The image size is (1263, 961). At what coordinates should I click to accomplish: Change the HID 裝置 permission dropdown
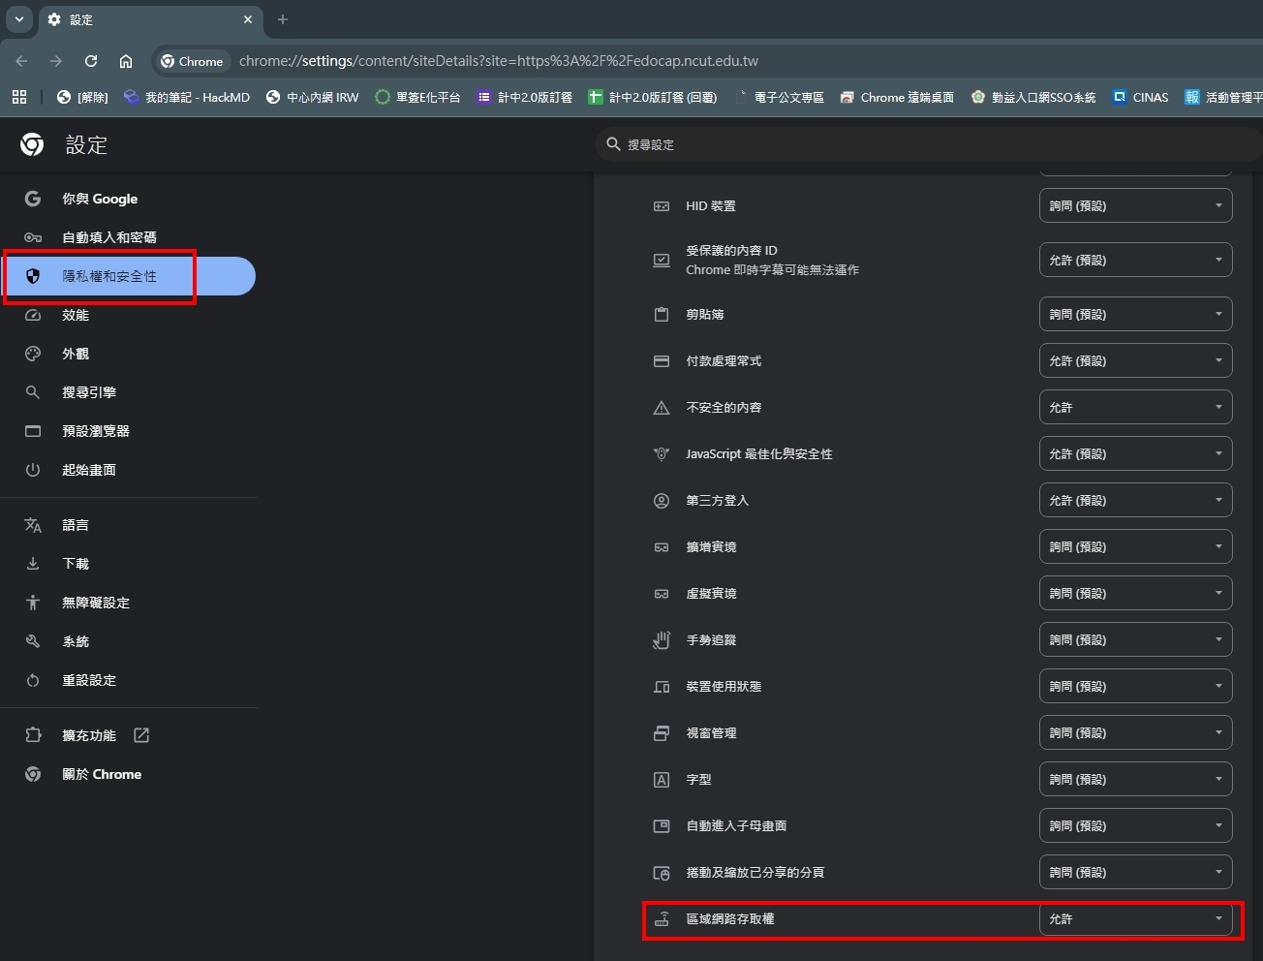[x=1135, y=205]
